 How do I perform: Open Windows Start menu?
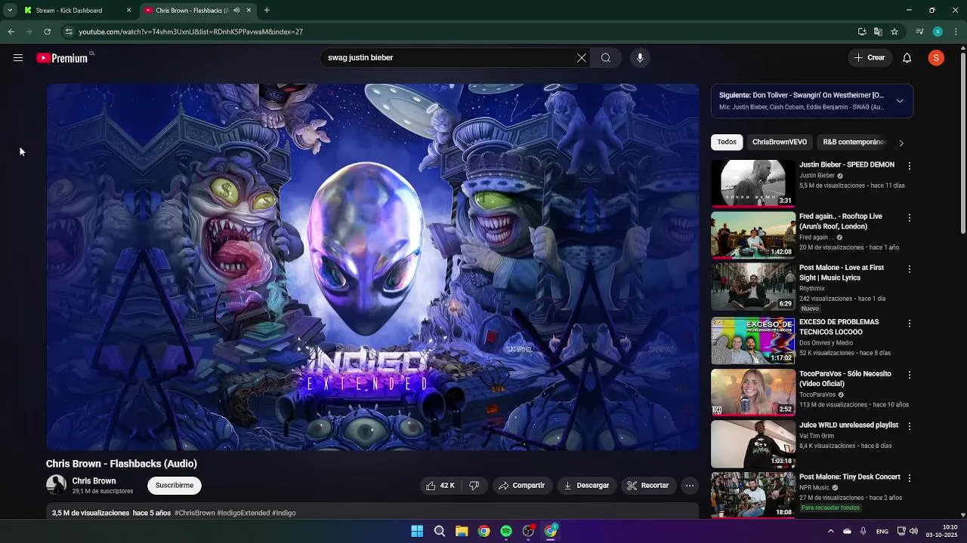point(417,532)
